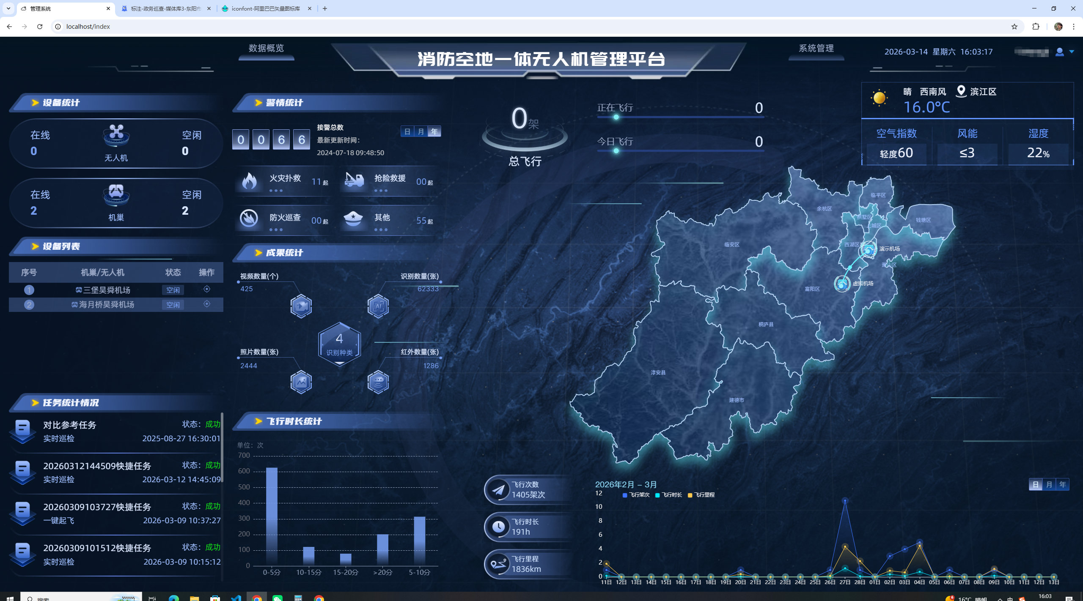Switch flight chart to 年 view
1083x601 pixels.
point(1063,485)
